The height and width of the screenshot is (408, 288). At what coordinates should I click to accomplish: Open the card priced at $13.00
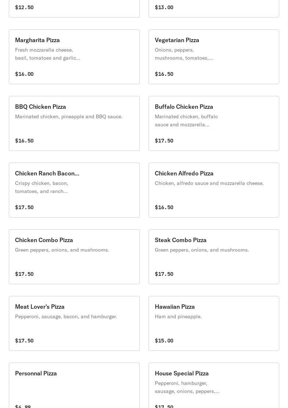(x=214, y=8)
